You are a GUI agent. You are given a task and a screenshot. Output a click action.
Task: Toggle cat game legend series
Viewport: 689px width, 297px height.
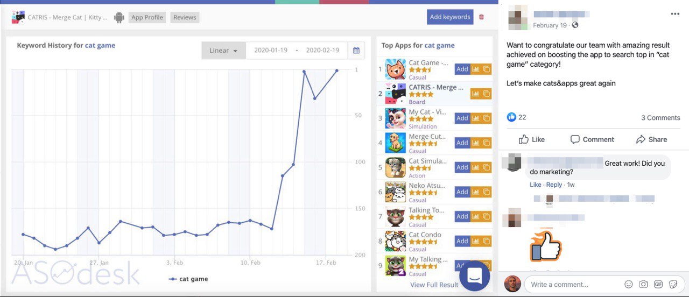pos(188,279)
